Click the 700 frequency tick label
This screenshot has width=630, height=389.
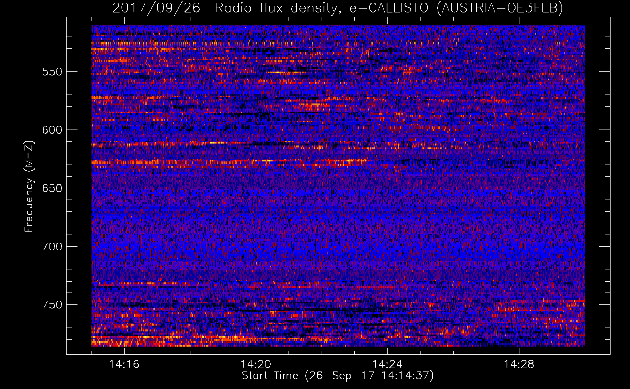[x=52, y=247]
